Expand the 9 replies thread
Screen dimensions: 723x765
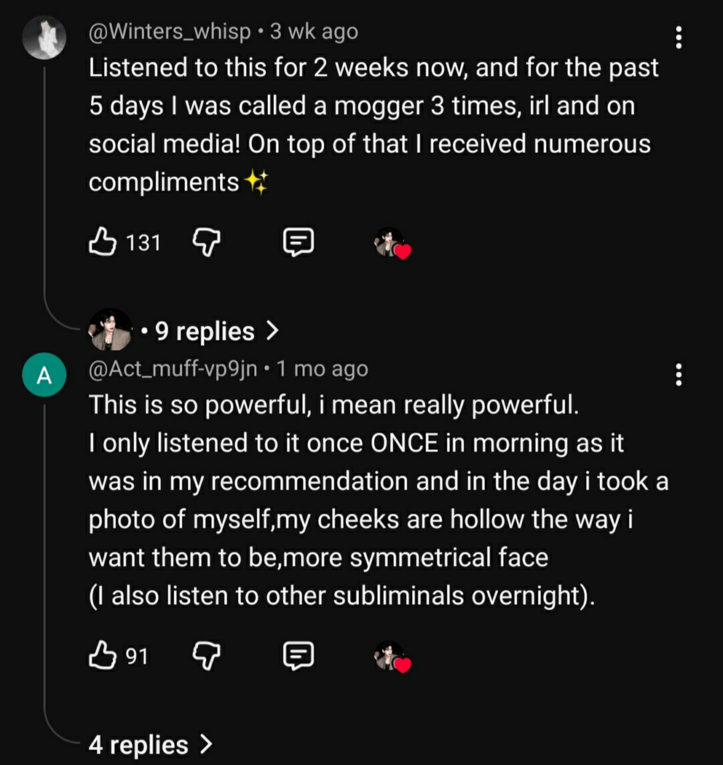217,331
